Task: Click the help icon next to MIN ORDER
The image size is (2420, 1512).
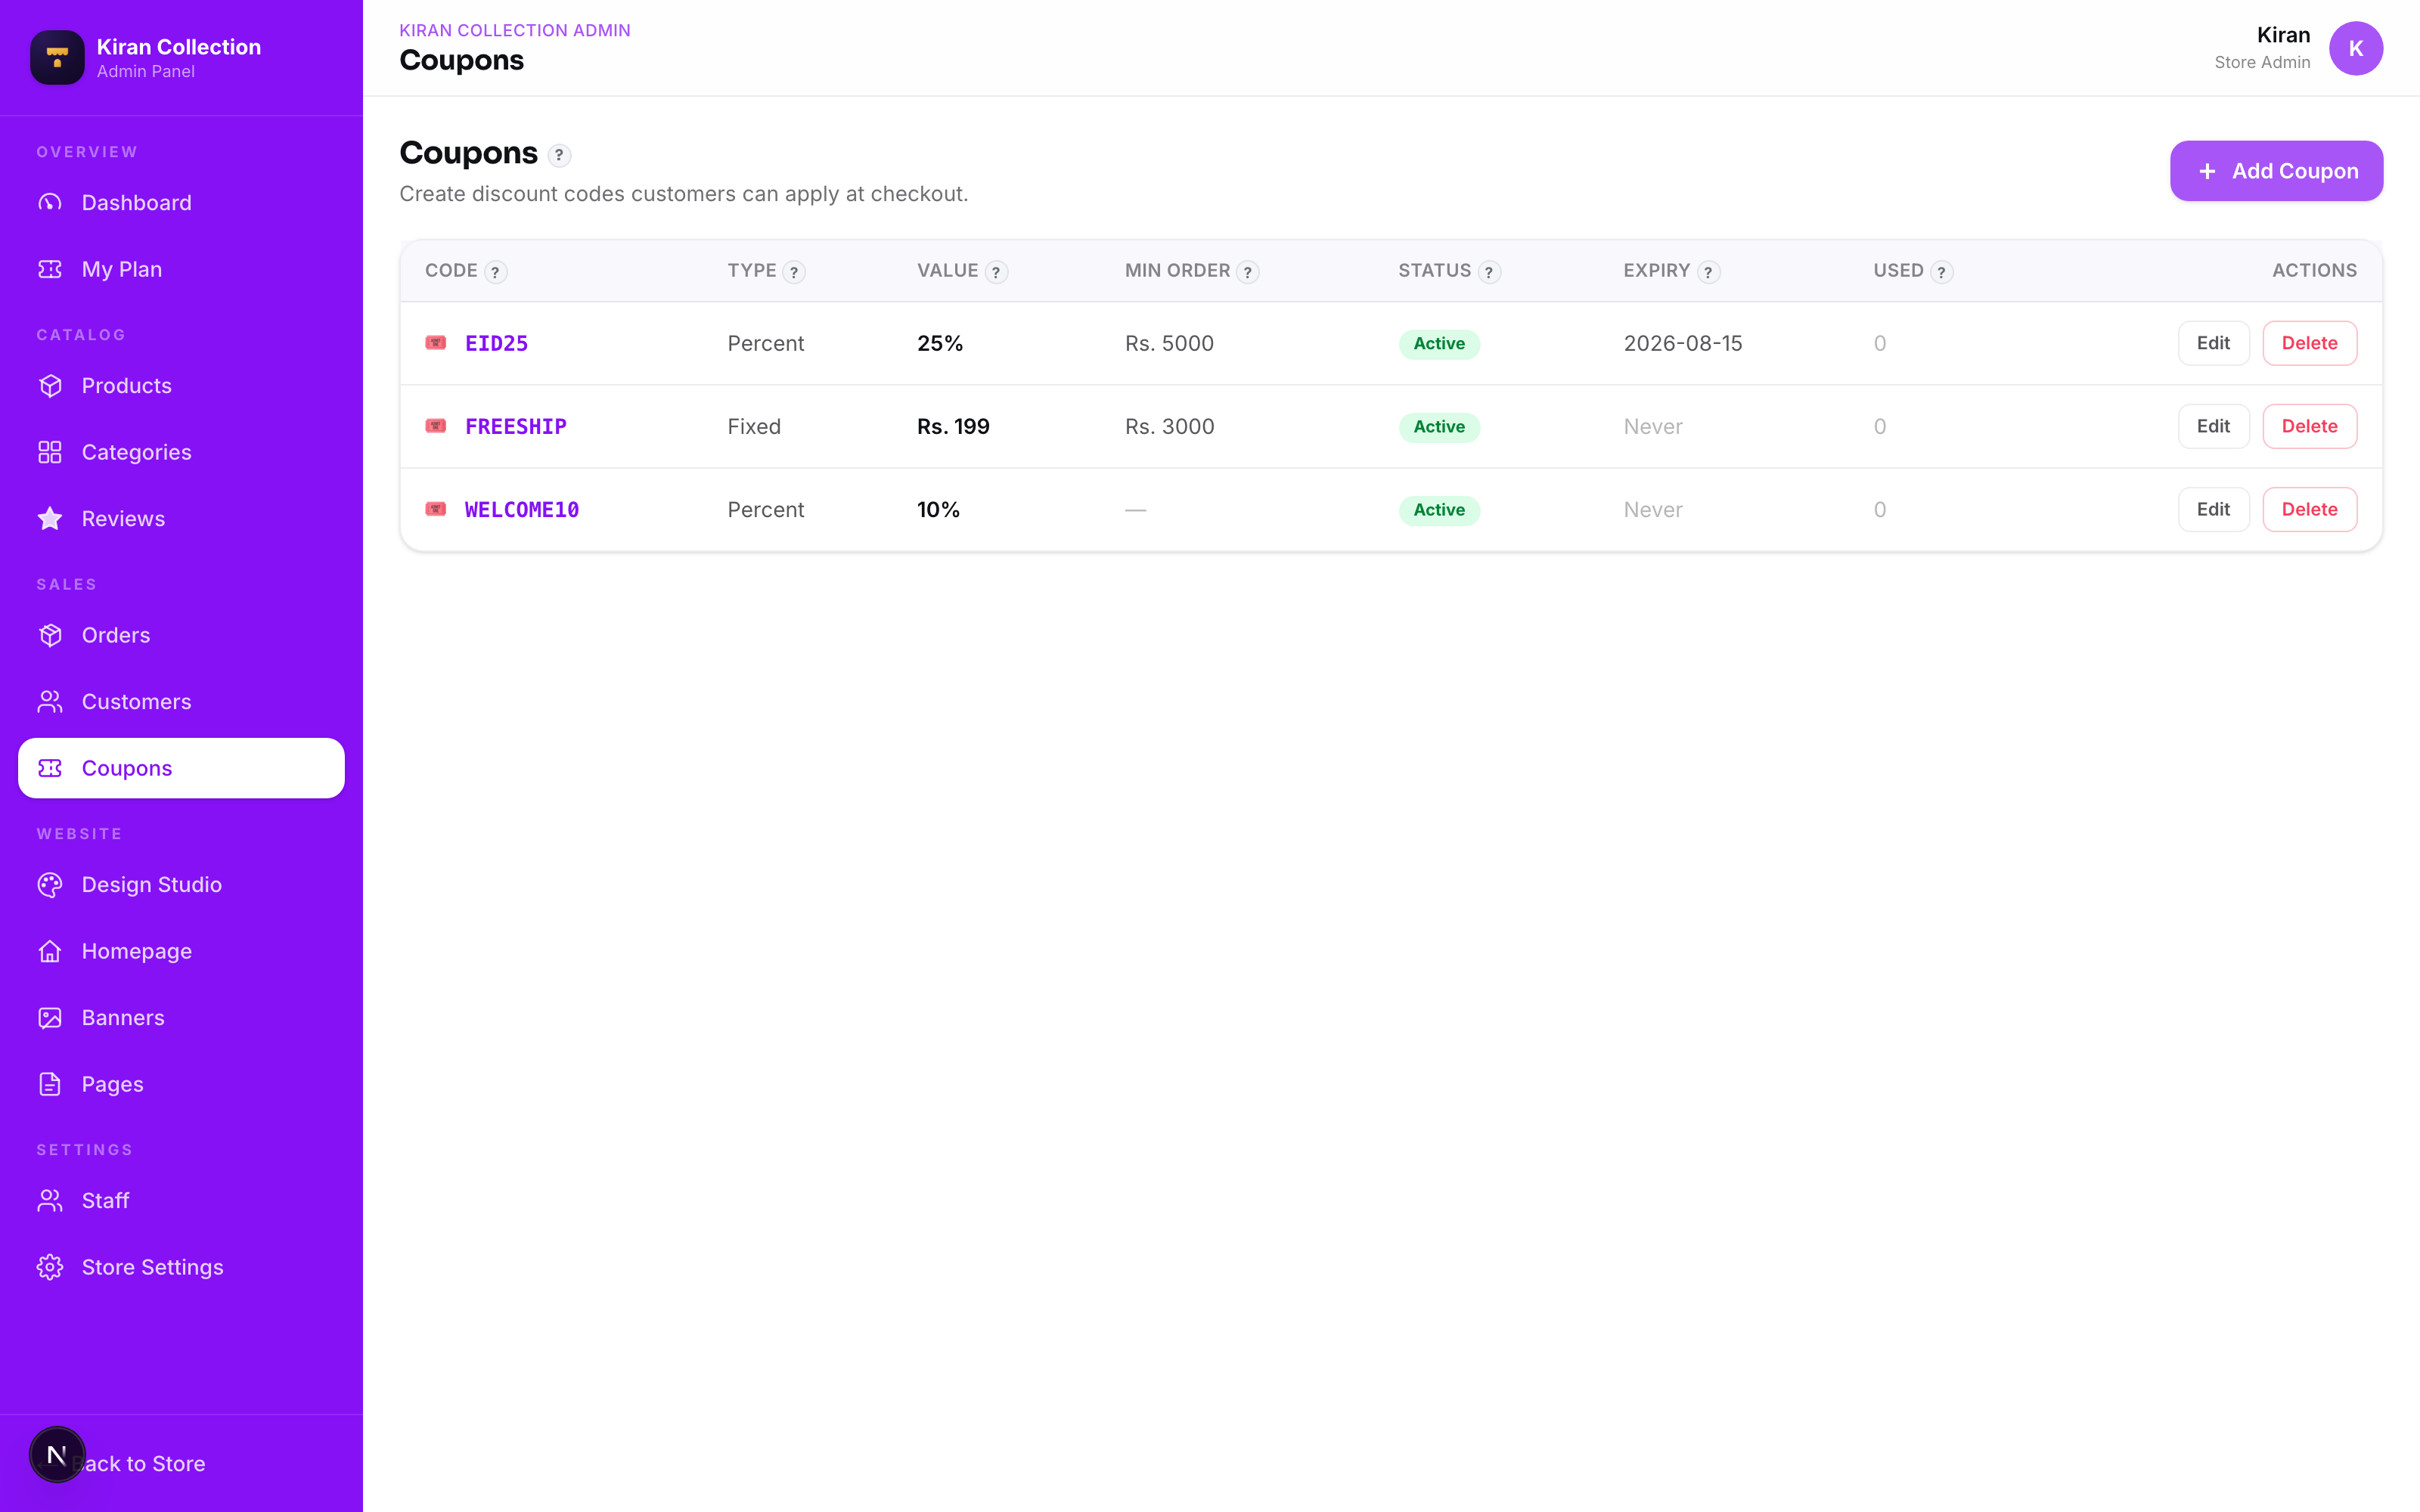Action: coord(1247,272)
